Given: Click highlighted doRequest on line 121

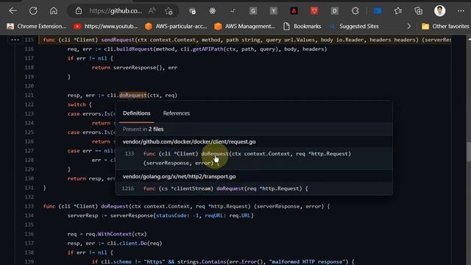Looking at the screenshot, I should pos(132,95).
